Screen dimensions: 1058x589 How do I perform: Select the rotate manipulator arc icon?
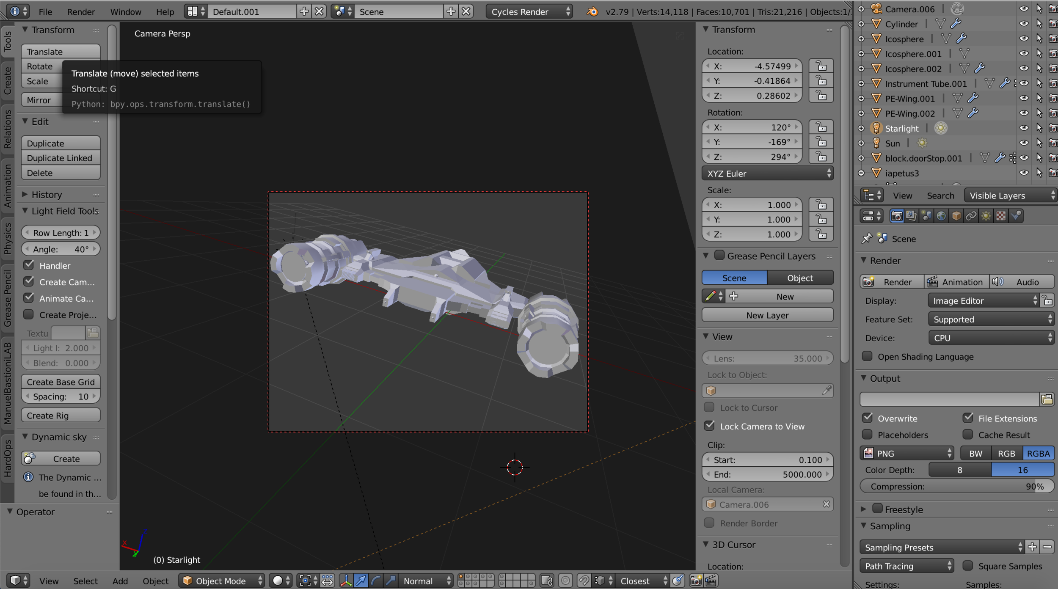376,581
